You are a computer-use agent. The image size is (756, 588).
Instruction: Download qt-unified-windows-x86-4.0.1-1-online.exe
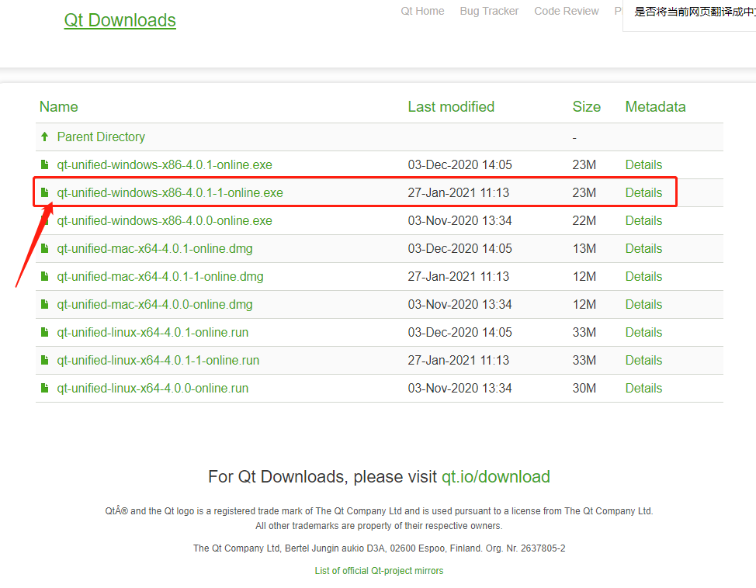tap(170, 193)
